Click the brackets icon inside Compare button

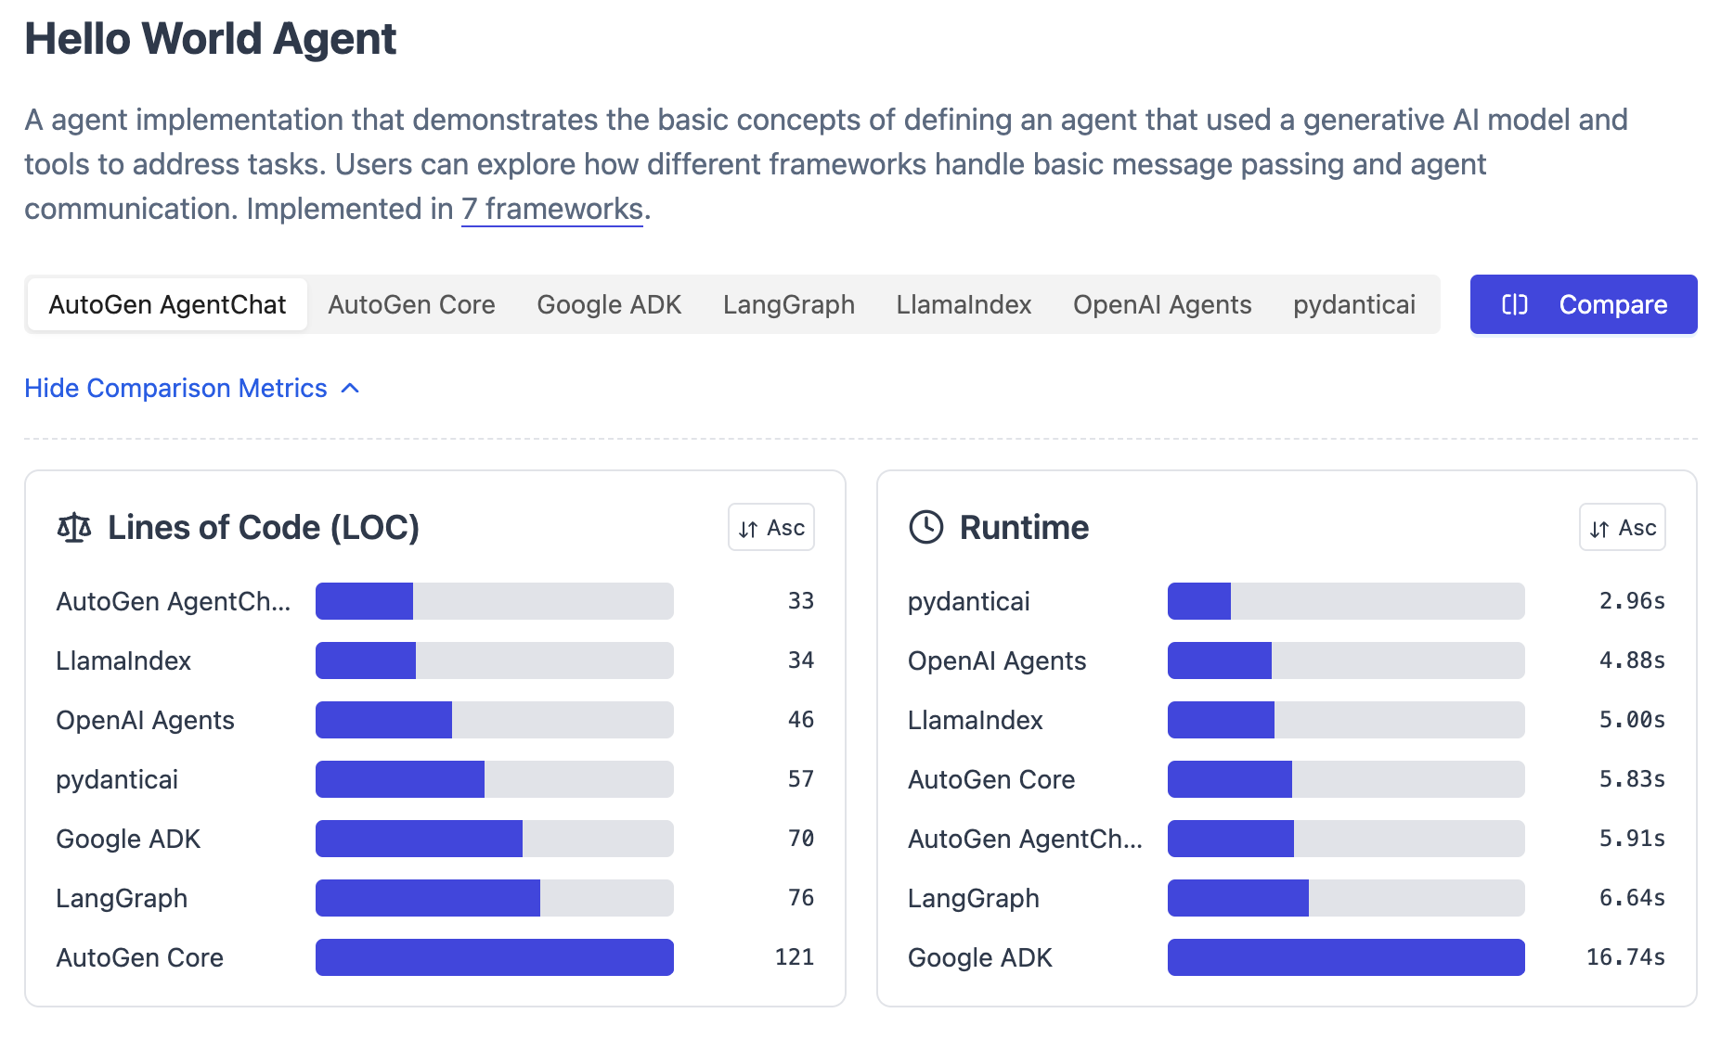[1516, 304]
